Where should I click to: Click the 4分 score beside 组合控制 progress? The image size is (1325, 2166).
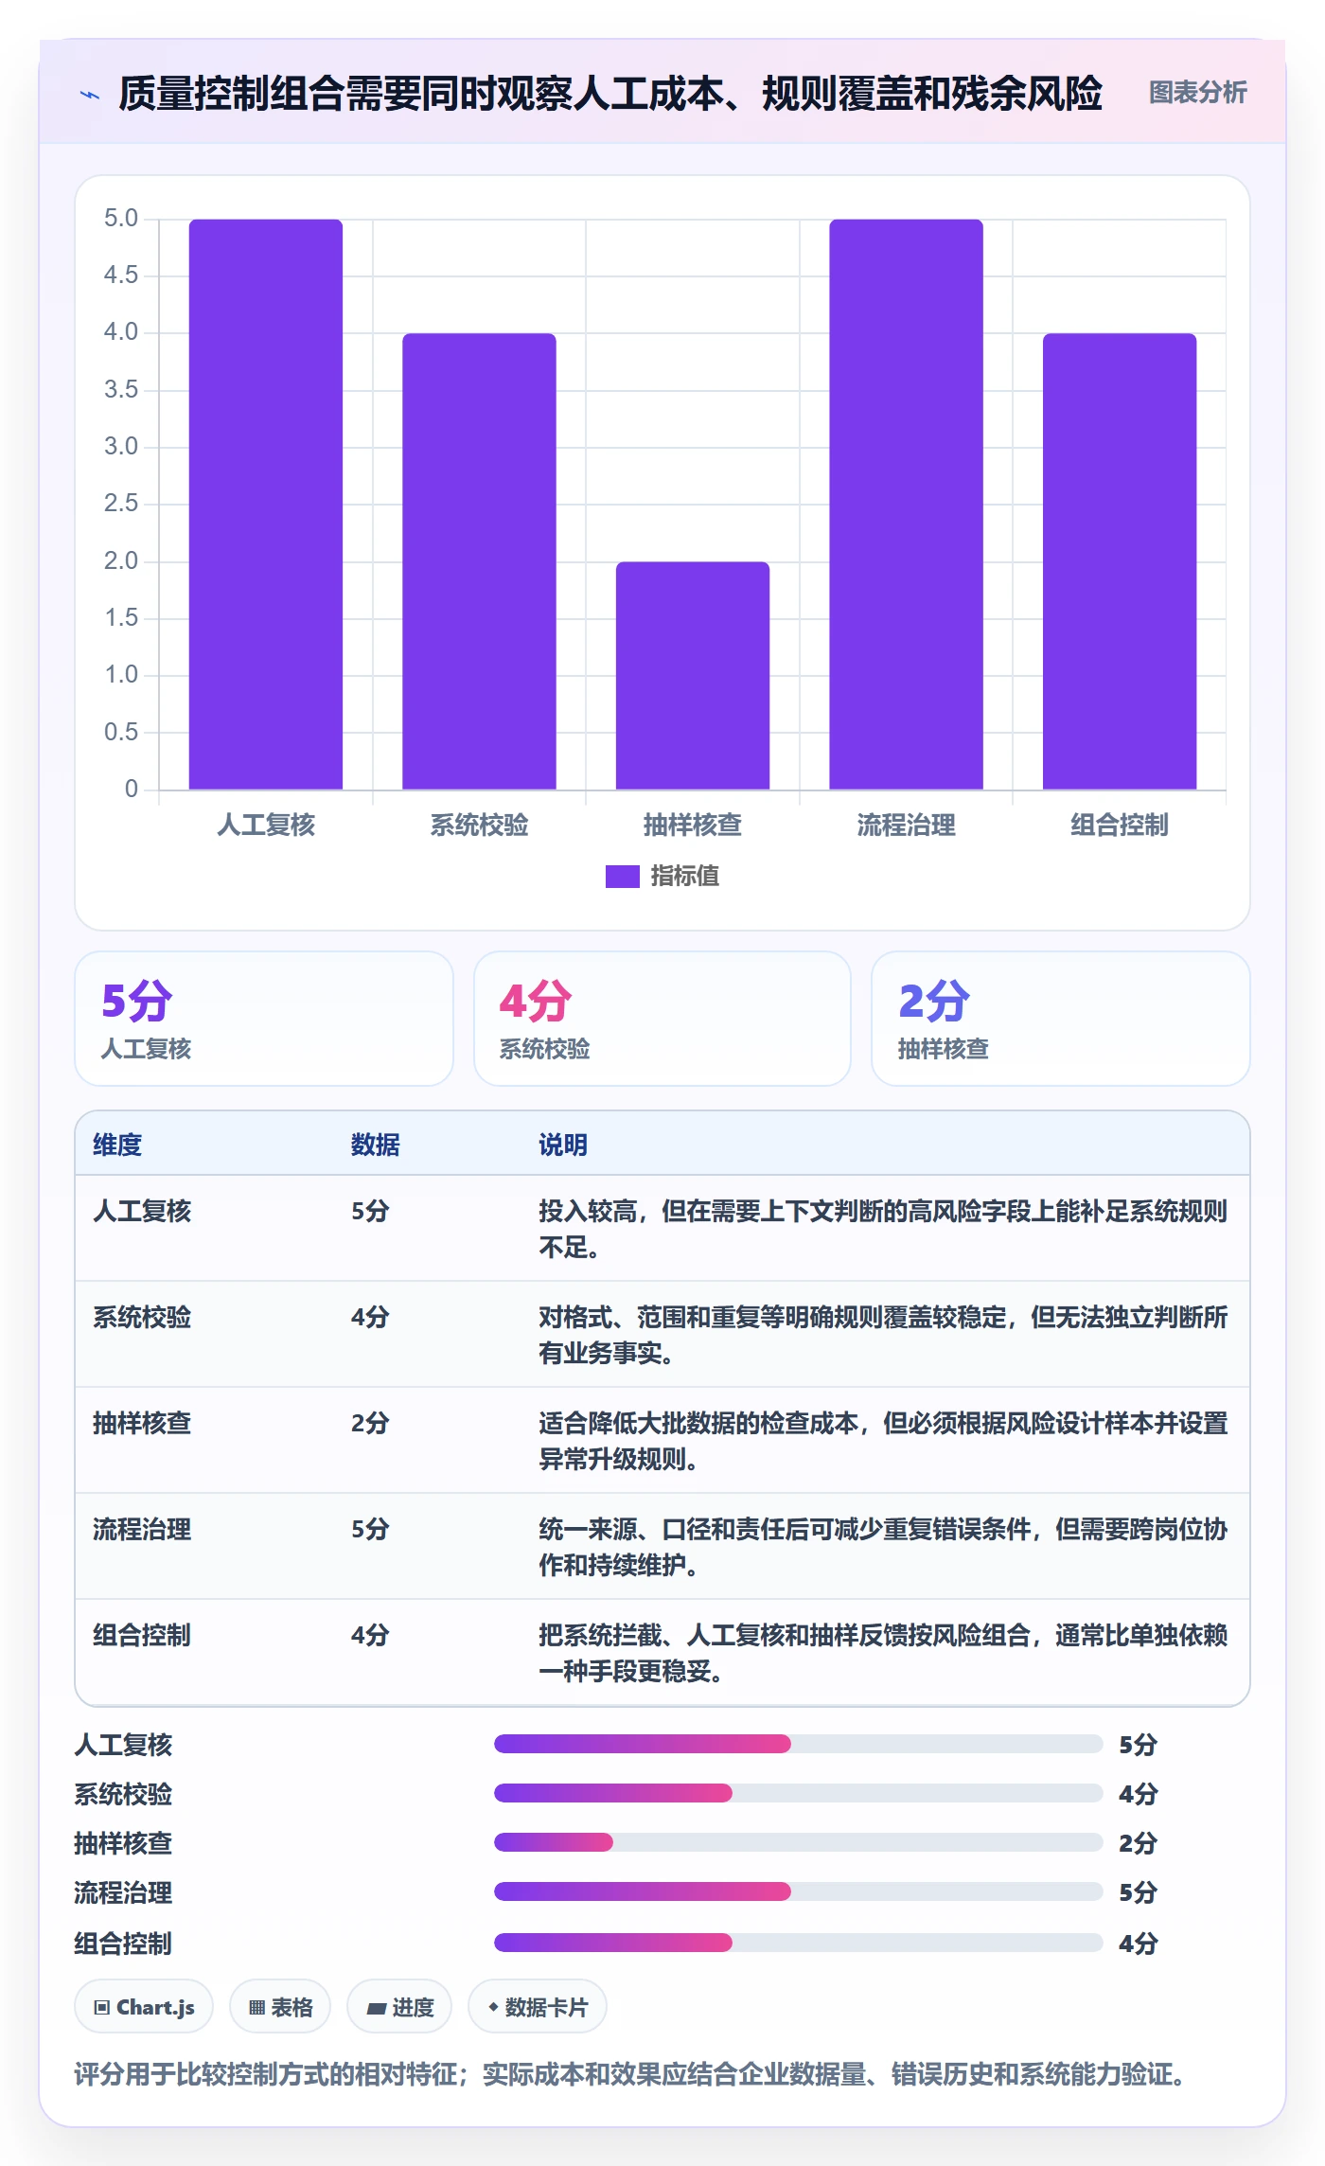point(1138,1944)
